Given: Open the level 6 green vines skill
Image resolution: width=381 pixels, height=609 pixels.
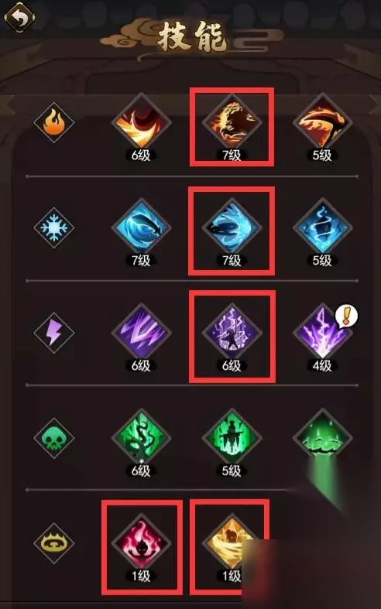Looking at the screenshot, I should (141, 439).
